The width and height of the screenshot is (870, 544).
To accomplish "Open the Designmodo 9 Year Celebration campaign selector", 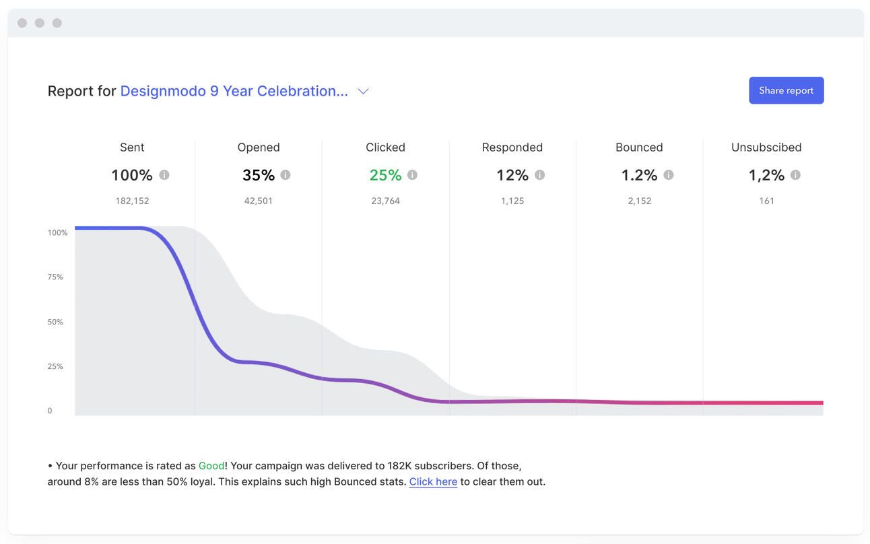I will pyautogui.click(x=234, y=91).
